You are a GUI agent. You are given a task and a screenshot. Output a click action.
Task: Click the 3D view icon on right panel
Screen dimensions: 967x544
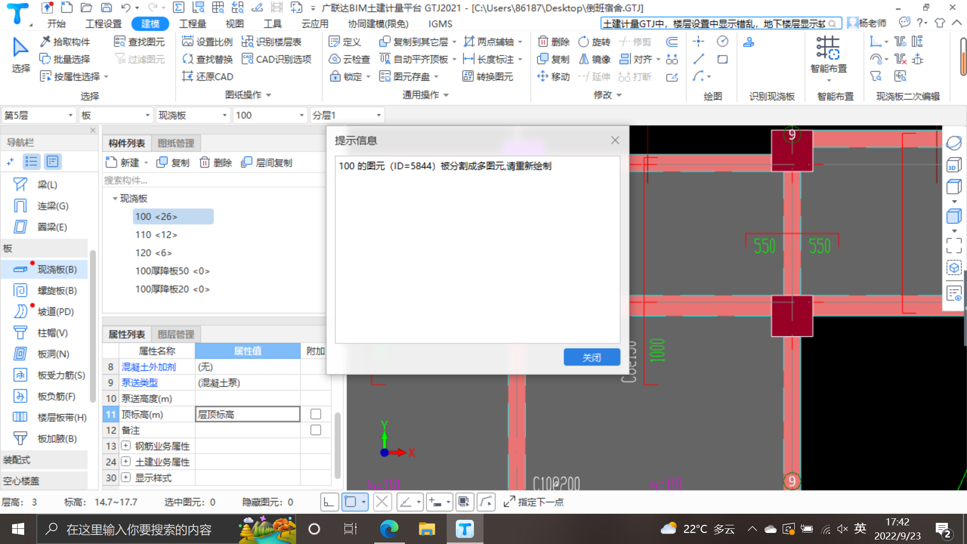pyautogui.click(x=954, y=165)
